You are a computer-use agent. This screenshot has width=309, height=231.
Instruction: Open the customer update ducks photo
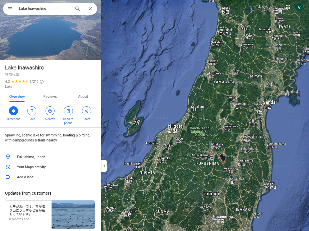pos(73,215)
